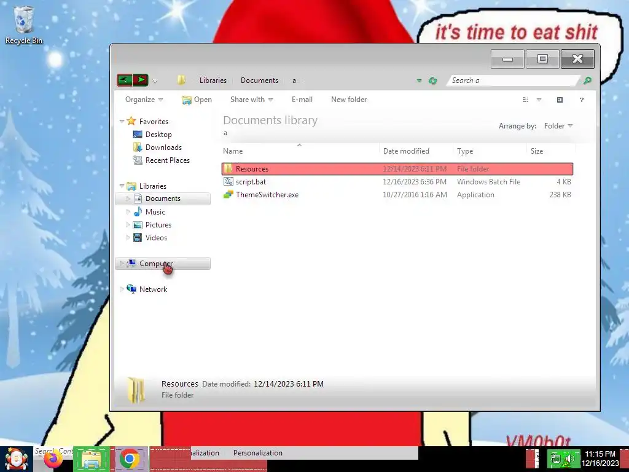Screen dimensions: 629x472
Task: Select Documents in the address path
Action: coord(259,81)
